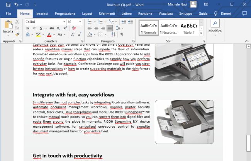Screen dimensions: 251x161
Task: Apply red font color
Action: (x=49, y=34)
